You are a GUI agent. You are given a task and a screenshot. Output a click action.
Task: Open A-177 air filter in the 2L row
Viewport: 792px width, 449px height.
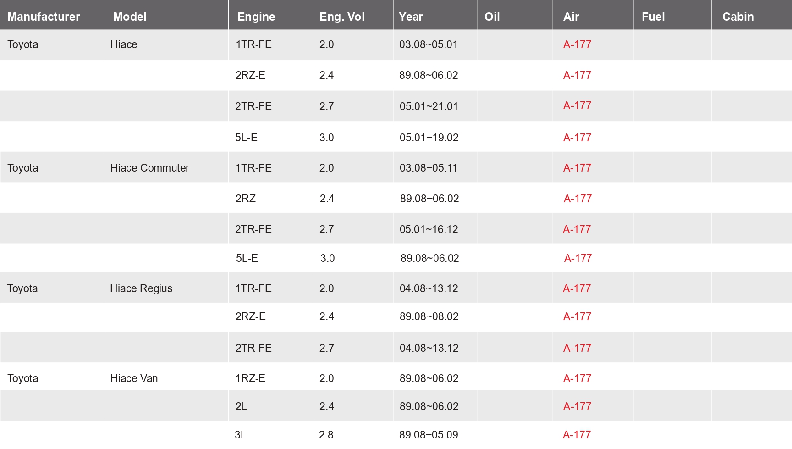(x=577, y=406)
